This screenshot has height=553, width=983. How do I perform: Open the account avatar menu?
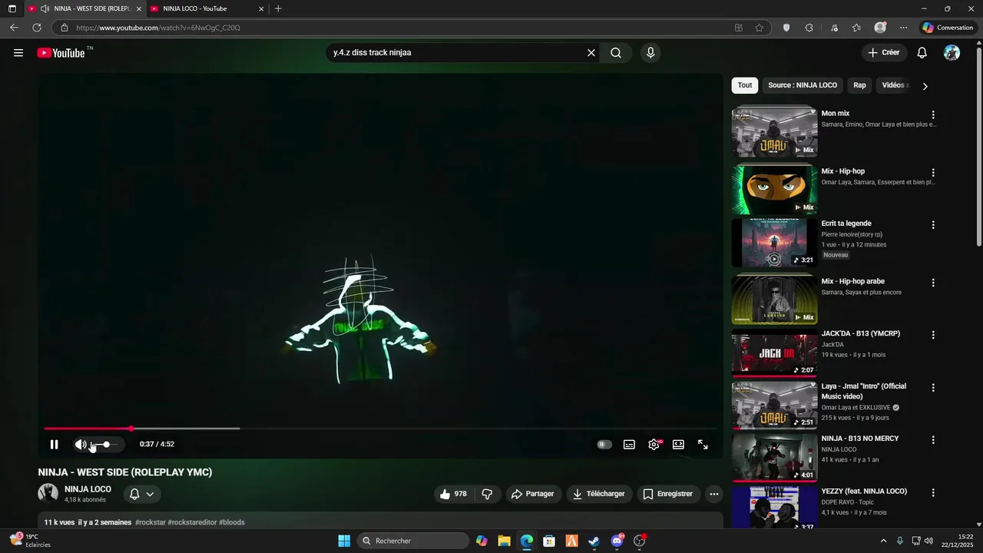(952, 53)
